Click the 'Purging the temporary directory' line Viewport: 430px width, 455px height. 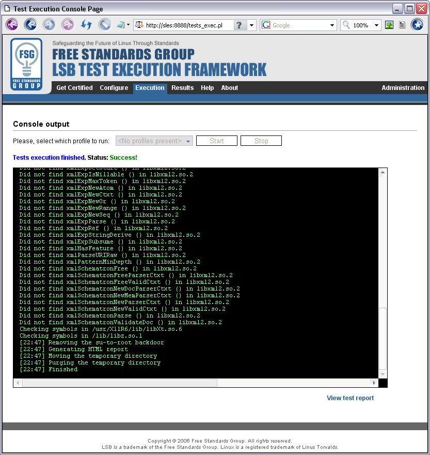[90, 362]
